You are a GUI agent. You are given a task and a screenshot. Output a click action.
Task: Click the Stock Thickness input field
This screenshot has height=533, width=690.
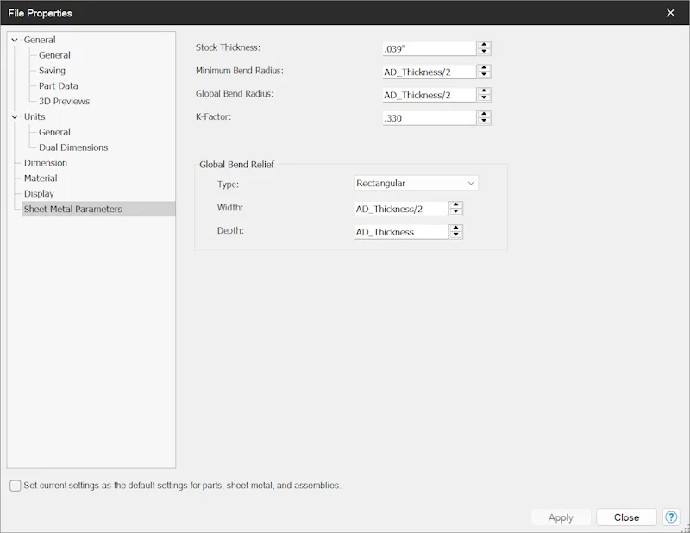[x=430, y=48]
